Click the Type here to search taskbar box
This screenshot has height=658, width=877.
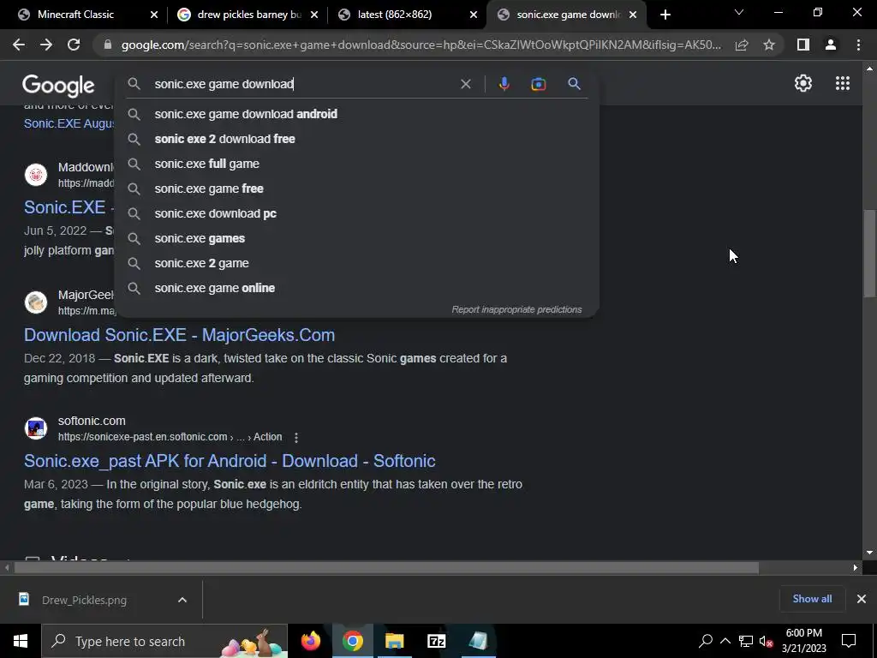(x=164, y=641)
